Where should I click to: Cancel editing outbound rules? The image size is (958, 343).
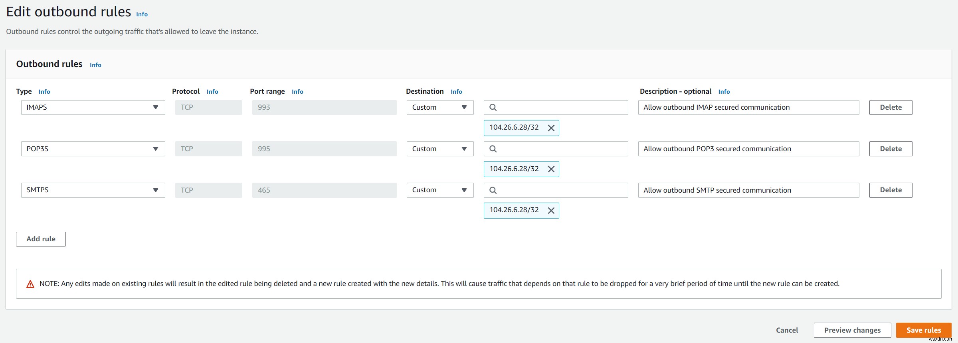coord(787,330)
